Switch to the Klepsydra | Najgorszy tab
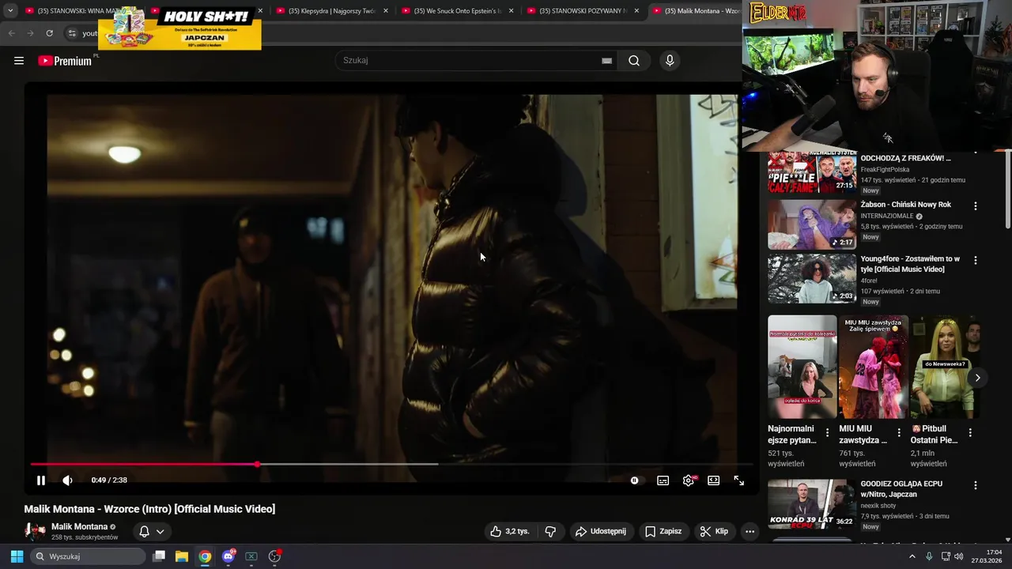This screenshot has width=1012, height=569. pos(331,11)
